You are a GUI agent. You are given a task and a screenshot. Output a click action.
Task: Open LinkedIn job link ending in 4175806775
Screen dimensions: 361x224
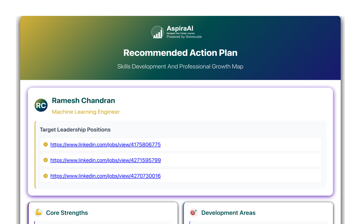105,144
